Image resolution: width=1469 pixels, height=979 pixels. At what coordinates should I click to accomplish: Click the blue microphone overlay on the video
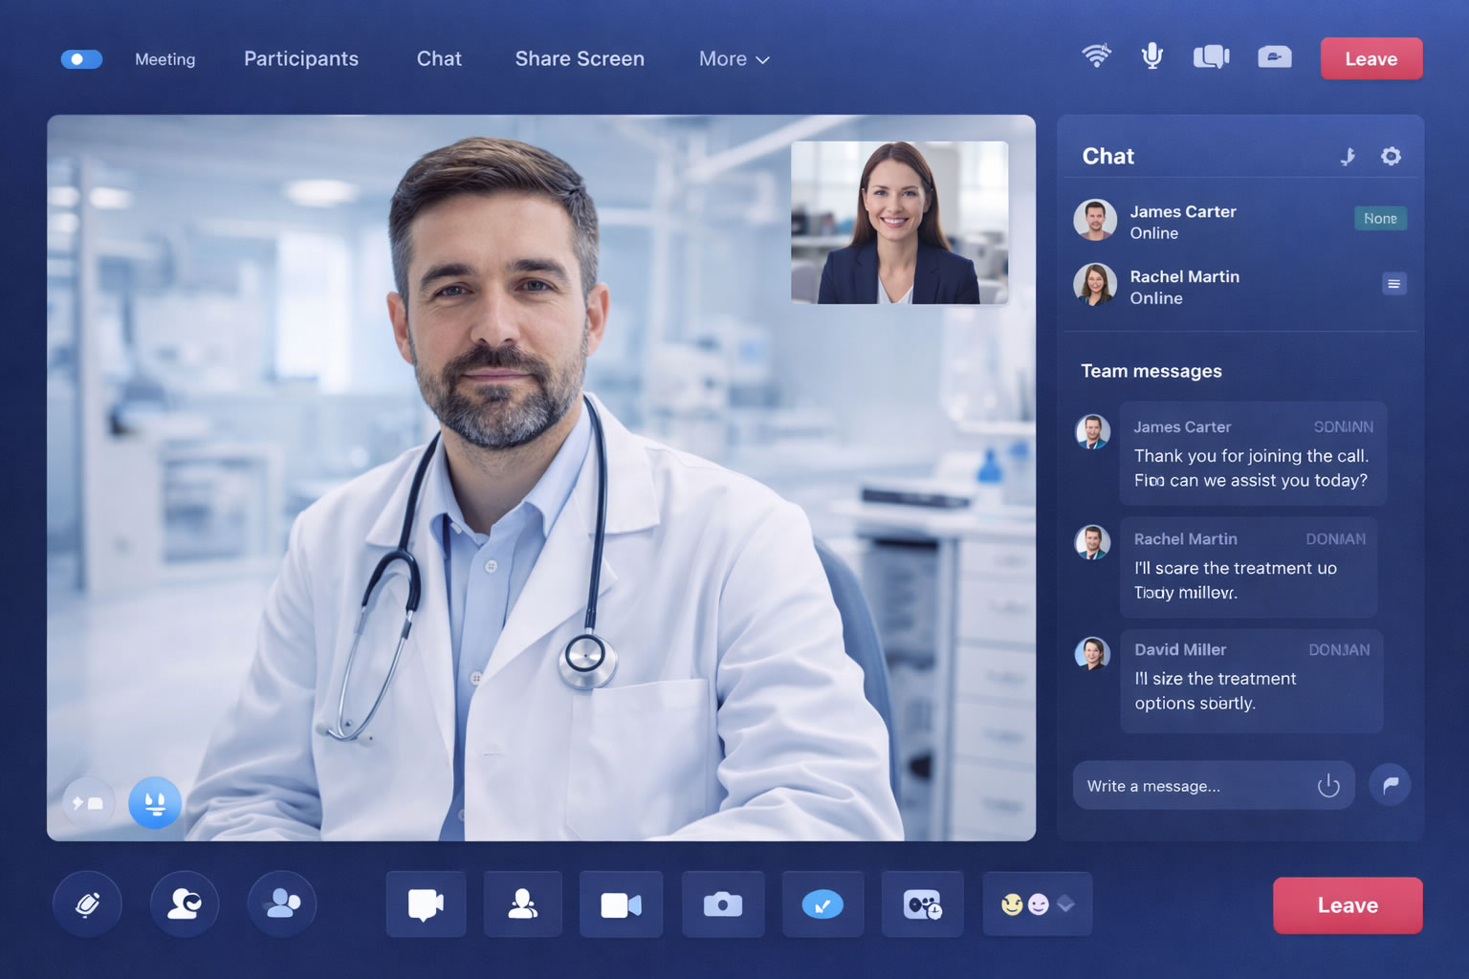coord(155,803)
